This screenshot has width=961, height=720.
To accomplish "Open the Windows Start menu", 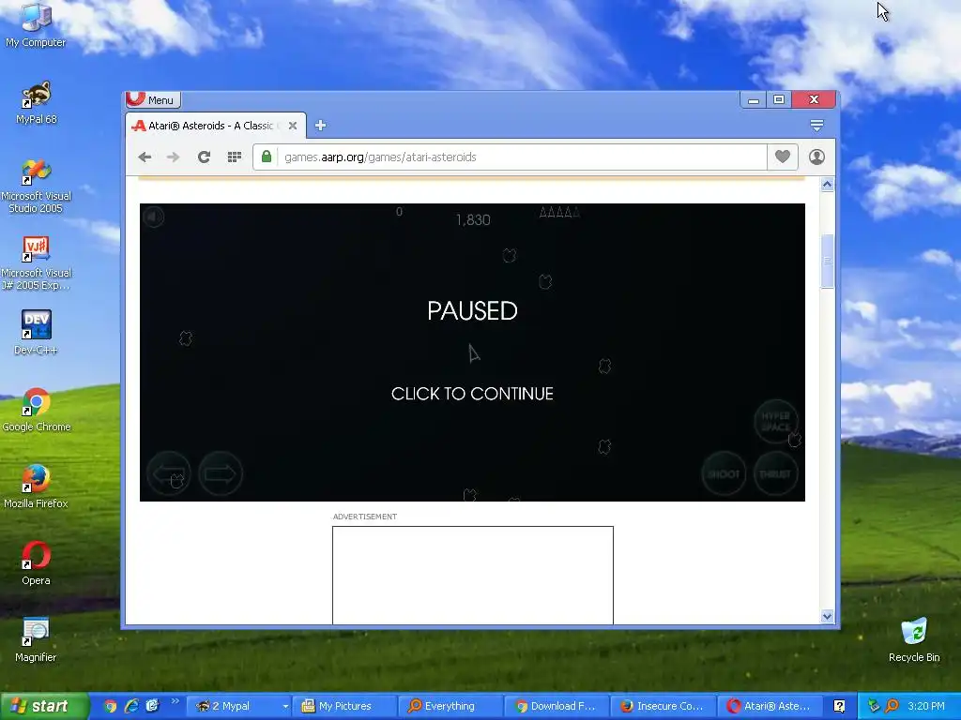I will pos(45,706).
